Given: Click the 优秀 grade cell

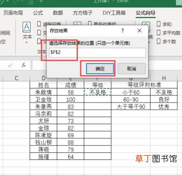Looking at the screenshot, I should click(164, 106).
